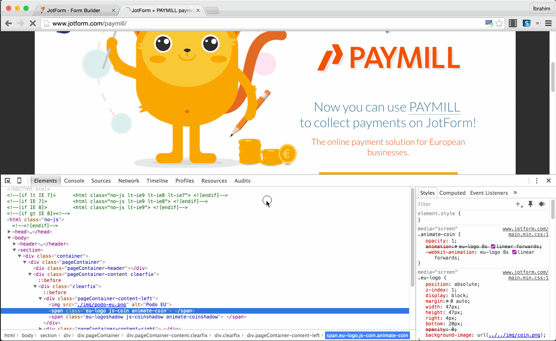Activate the DevTools element inspector tool
556x341 pixels.
tap(8, 181)
